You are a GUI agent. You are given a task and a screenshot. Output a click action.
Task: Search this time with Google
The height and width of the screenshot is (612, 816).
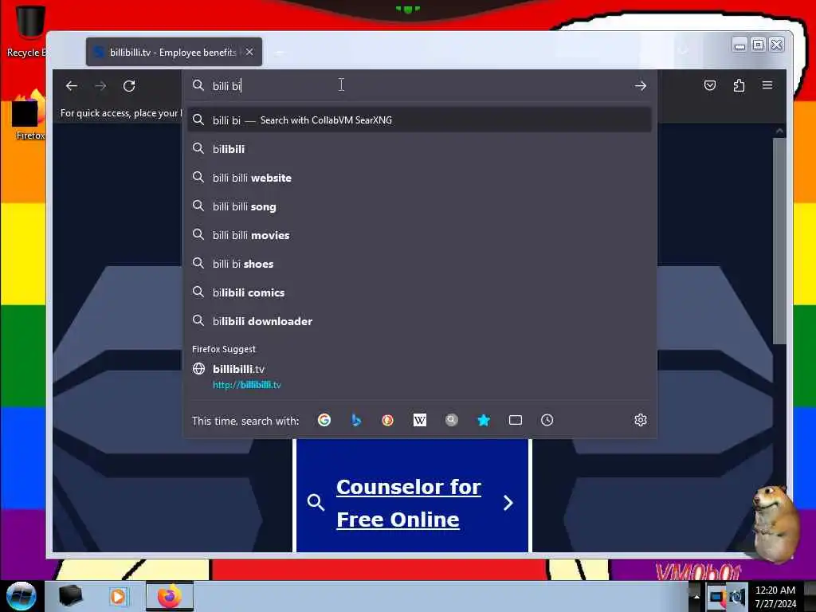pos(324,420)
